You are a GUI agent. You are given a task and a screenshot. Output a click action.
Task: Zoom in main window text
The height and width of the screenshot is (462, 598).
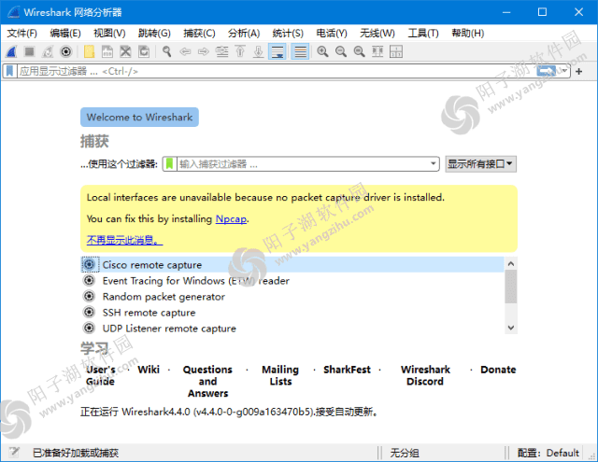click(x=322, y=51)
